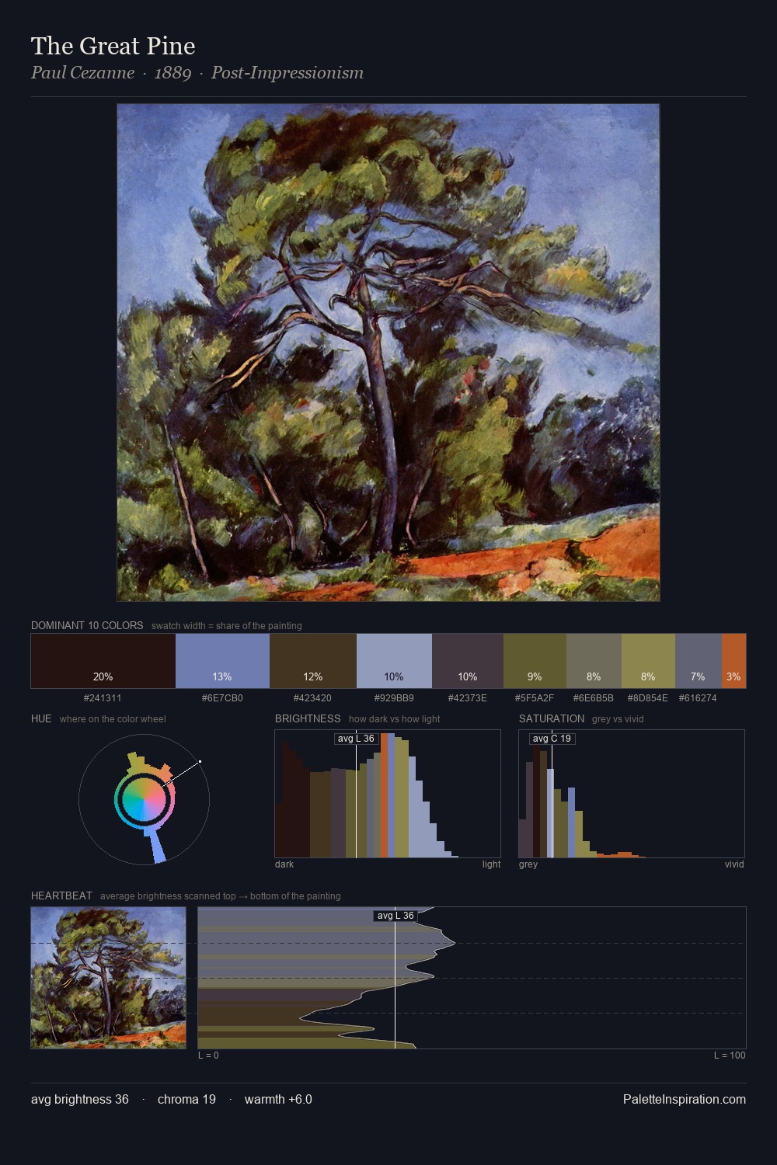The width and height of the screenshot is (777, 1165).
Task: Click the grey axis label
Action: point(528,864)
